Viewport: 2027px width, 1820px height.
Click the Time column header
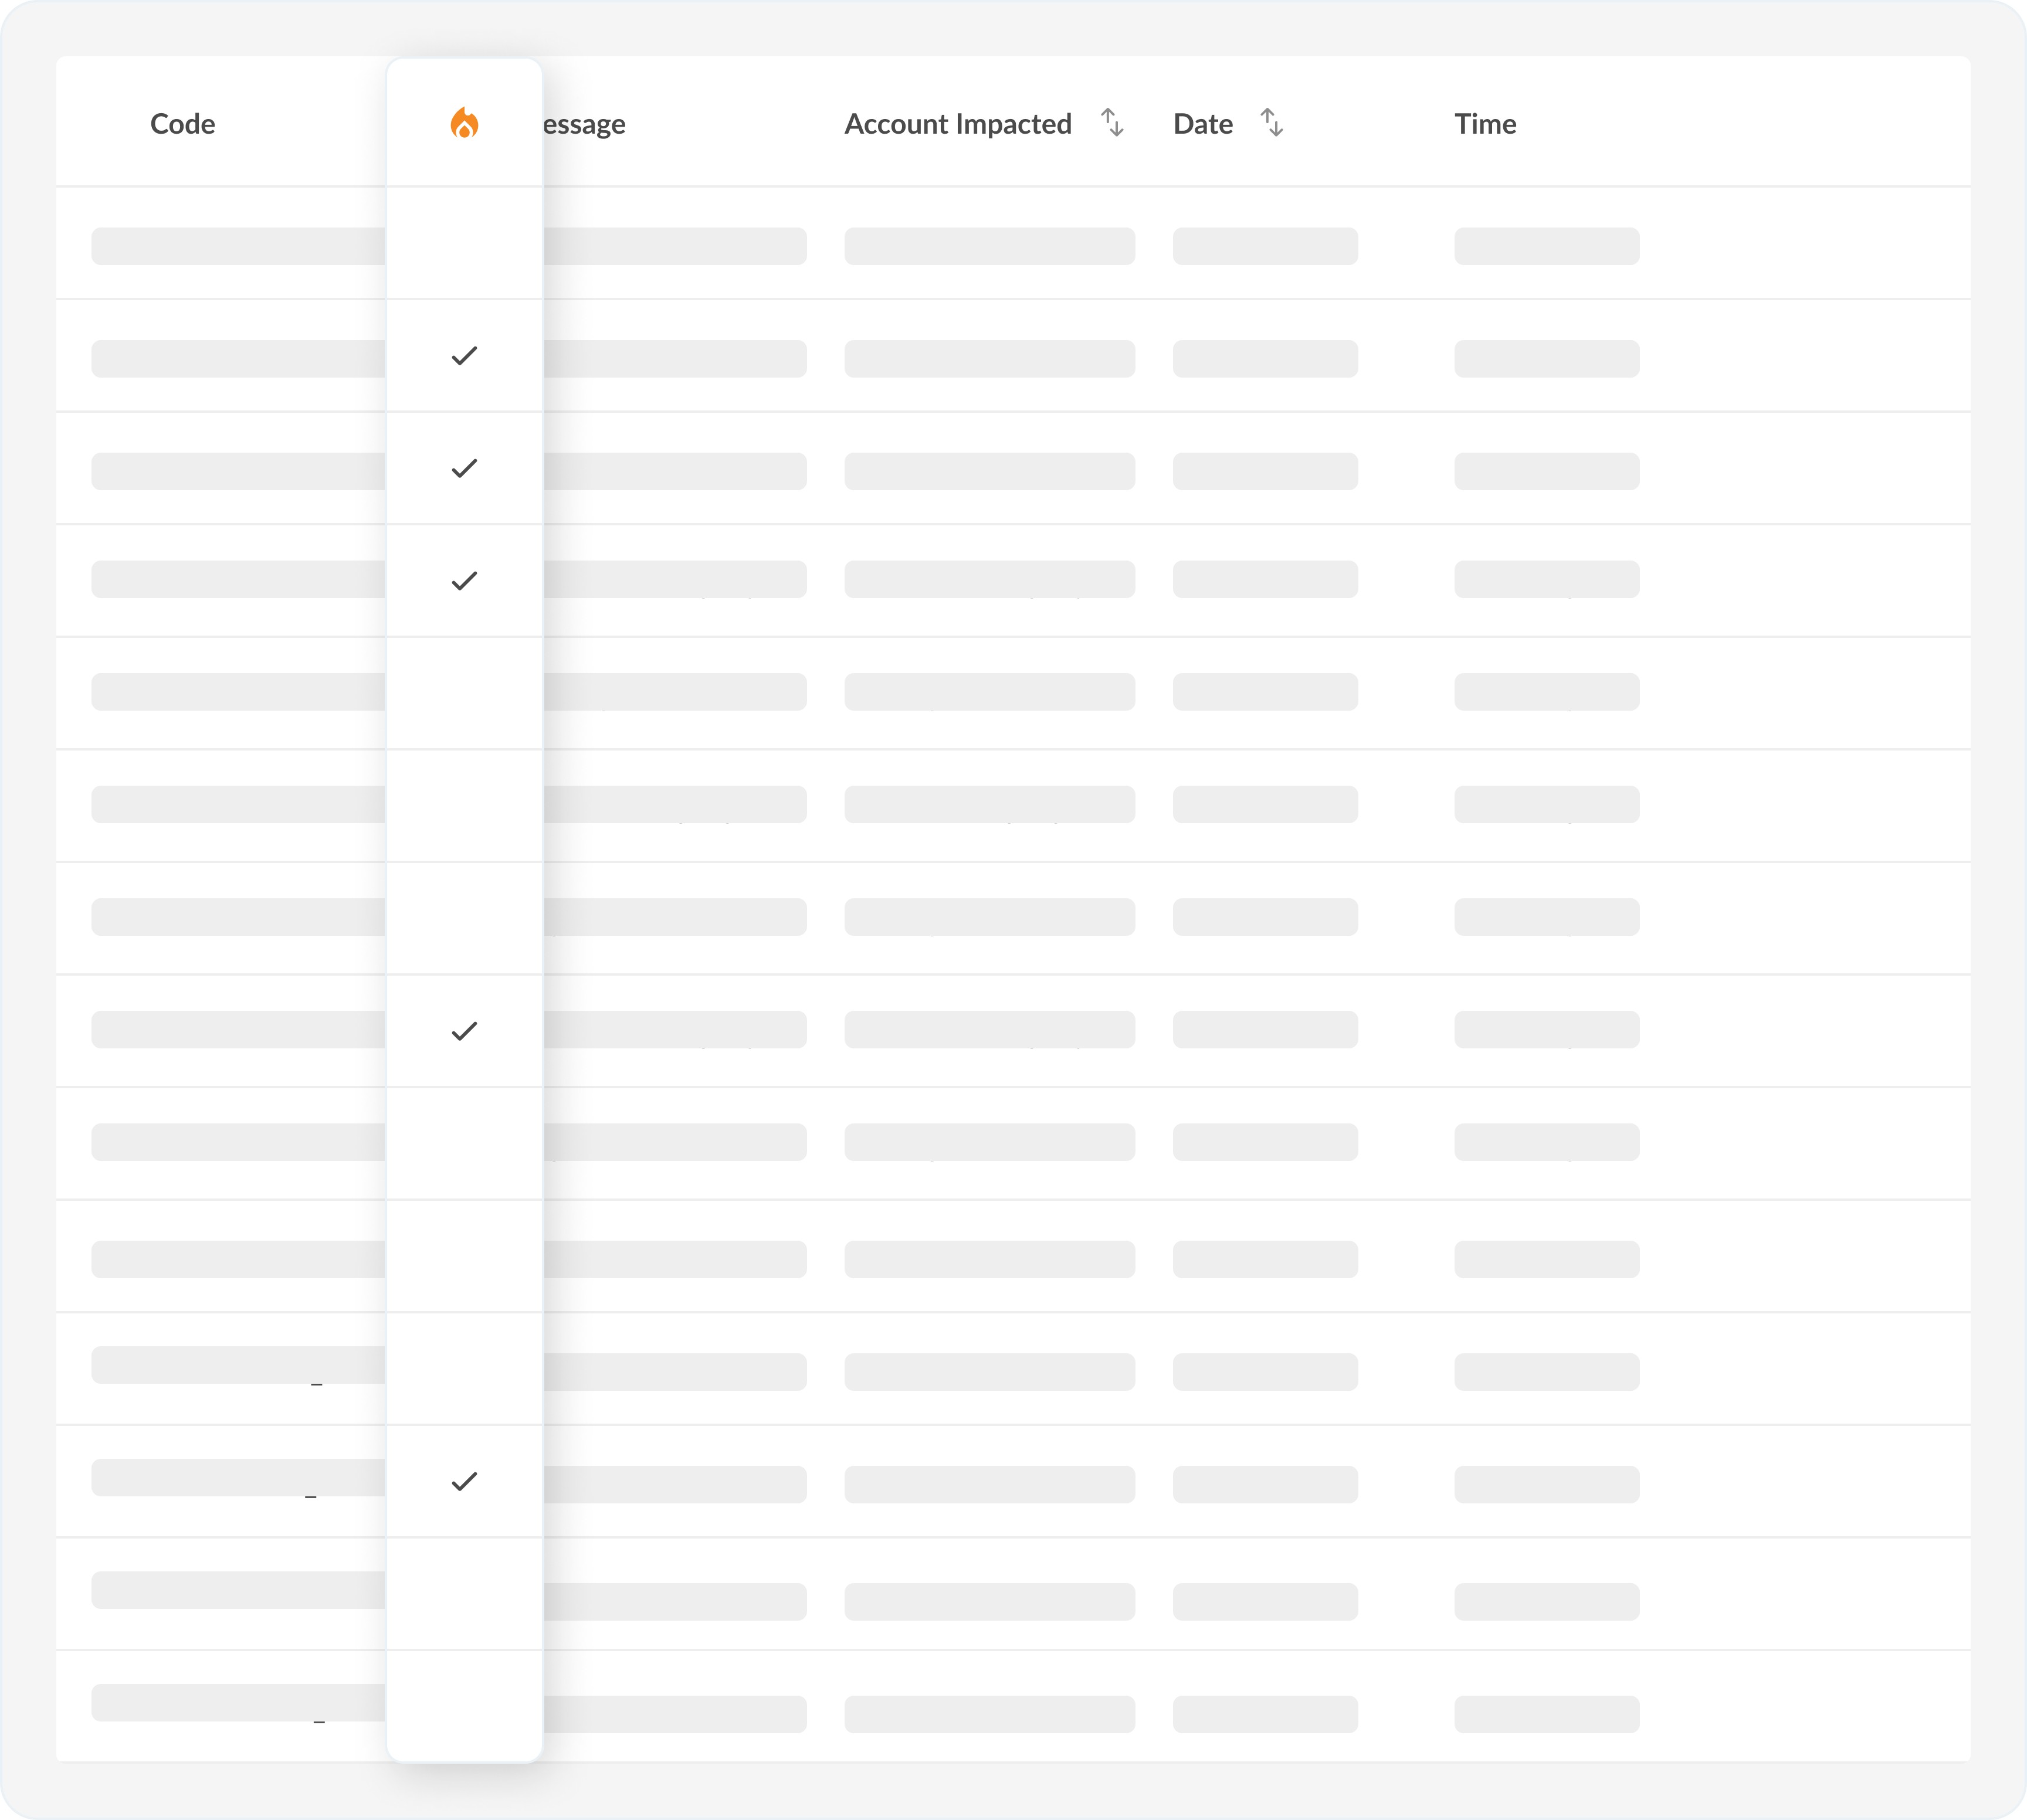tap(1486, 124)
